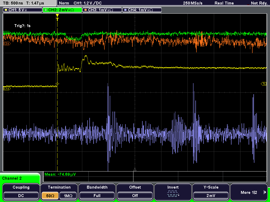Click the C1 ground level marker
The image size is (270, 202).
pos(7,89)
